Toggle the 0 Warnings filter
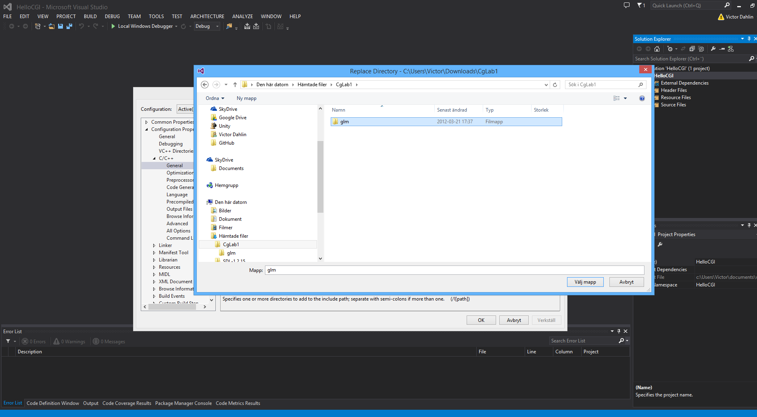This screenshot has width=757, height=417. point(69,342)
